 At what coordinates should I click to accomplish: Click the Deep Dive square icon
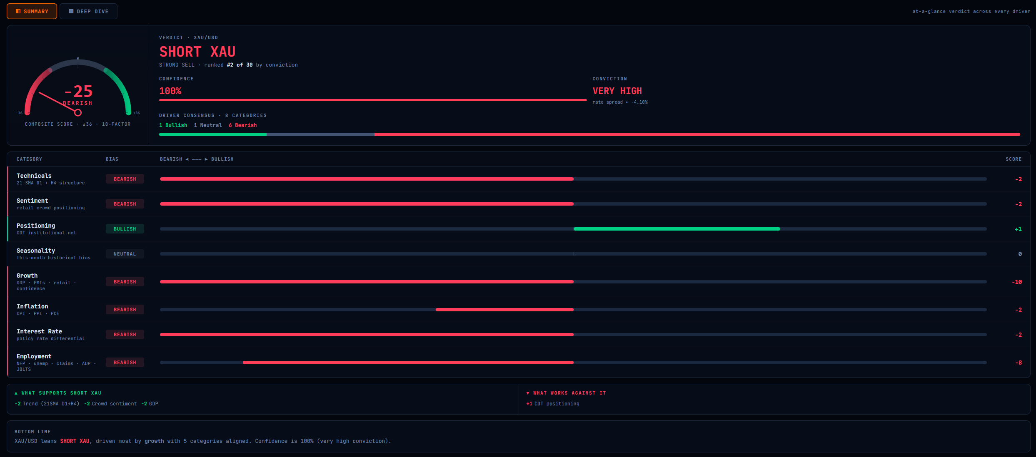pos(71,11)
